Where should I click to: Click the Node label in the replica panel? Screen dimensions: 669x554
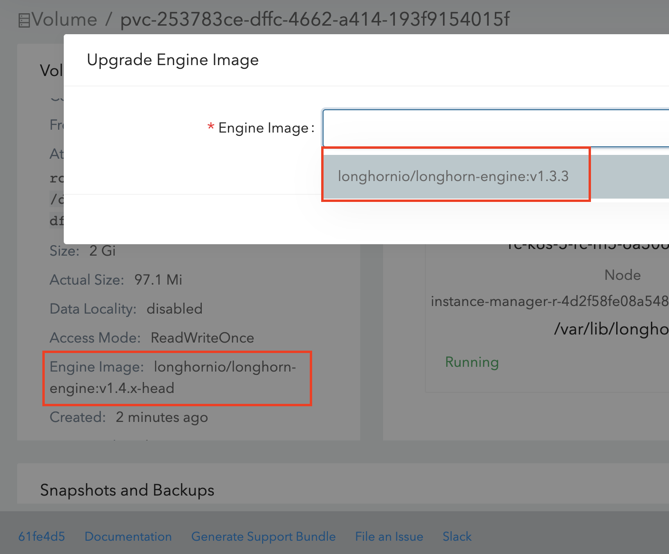tap(622, 275)
